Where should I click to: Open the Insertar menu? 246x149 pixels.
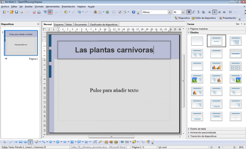point(28,6)
